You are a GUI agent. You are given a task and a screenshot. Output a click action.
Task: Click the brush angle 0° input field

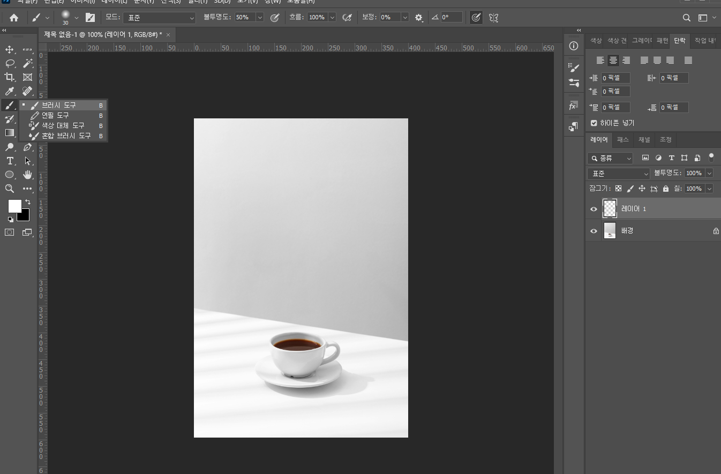(x=452, y=18)
